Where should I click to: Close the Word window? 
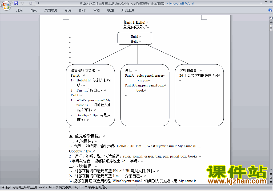(271, 2)
